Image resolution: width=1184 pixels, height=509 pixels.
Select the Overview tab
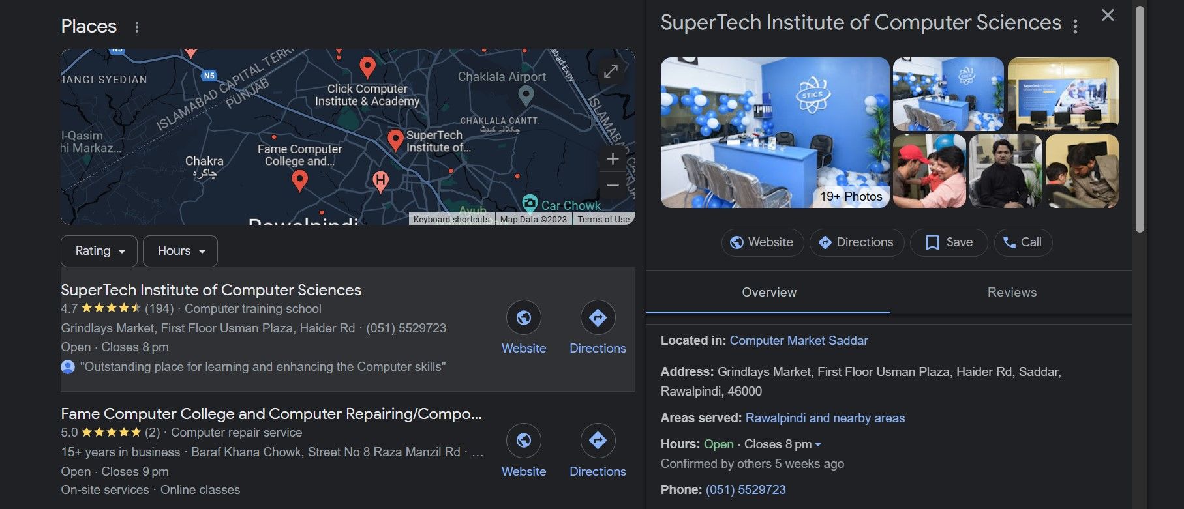(x=768, y=293)
